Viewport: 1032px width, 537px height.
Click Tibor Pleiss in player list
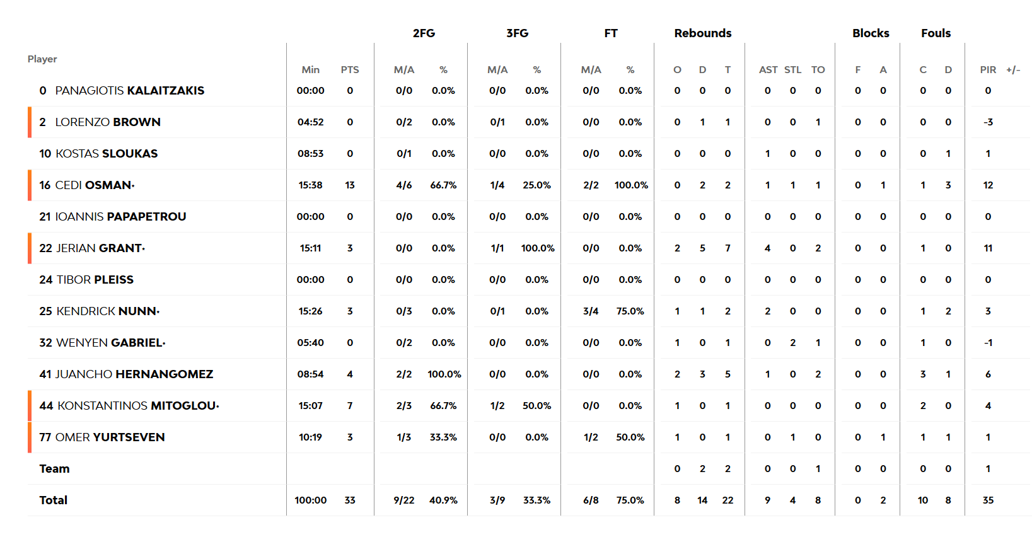point(95,280)
